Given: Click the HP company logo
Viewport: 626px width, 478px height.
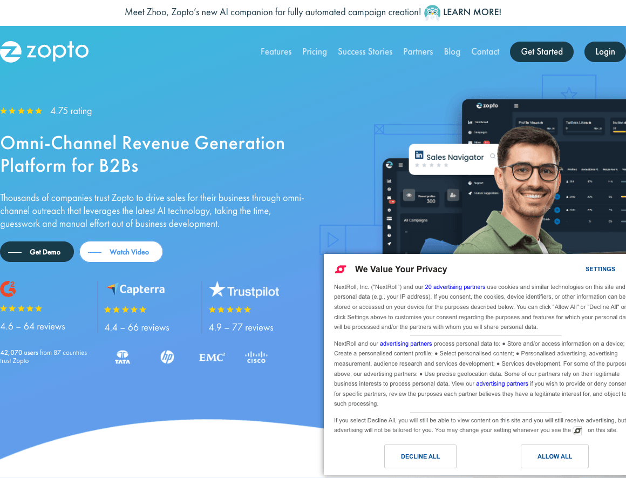Looking at the screenshot, I should [x=167, y=357].
